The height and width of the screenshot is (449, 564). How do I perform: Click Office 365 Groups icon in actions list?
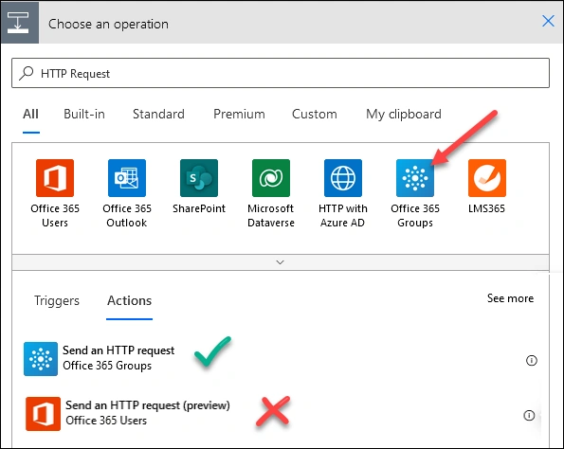tap(41, 359)
